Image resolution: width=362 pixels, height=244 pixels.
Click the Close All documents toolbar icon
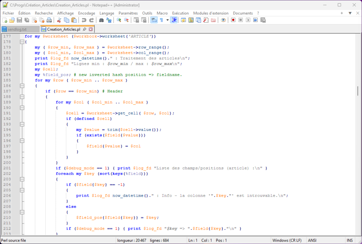42,20
